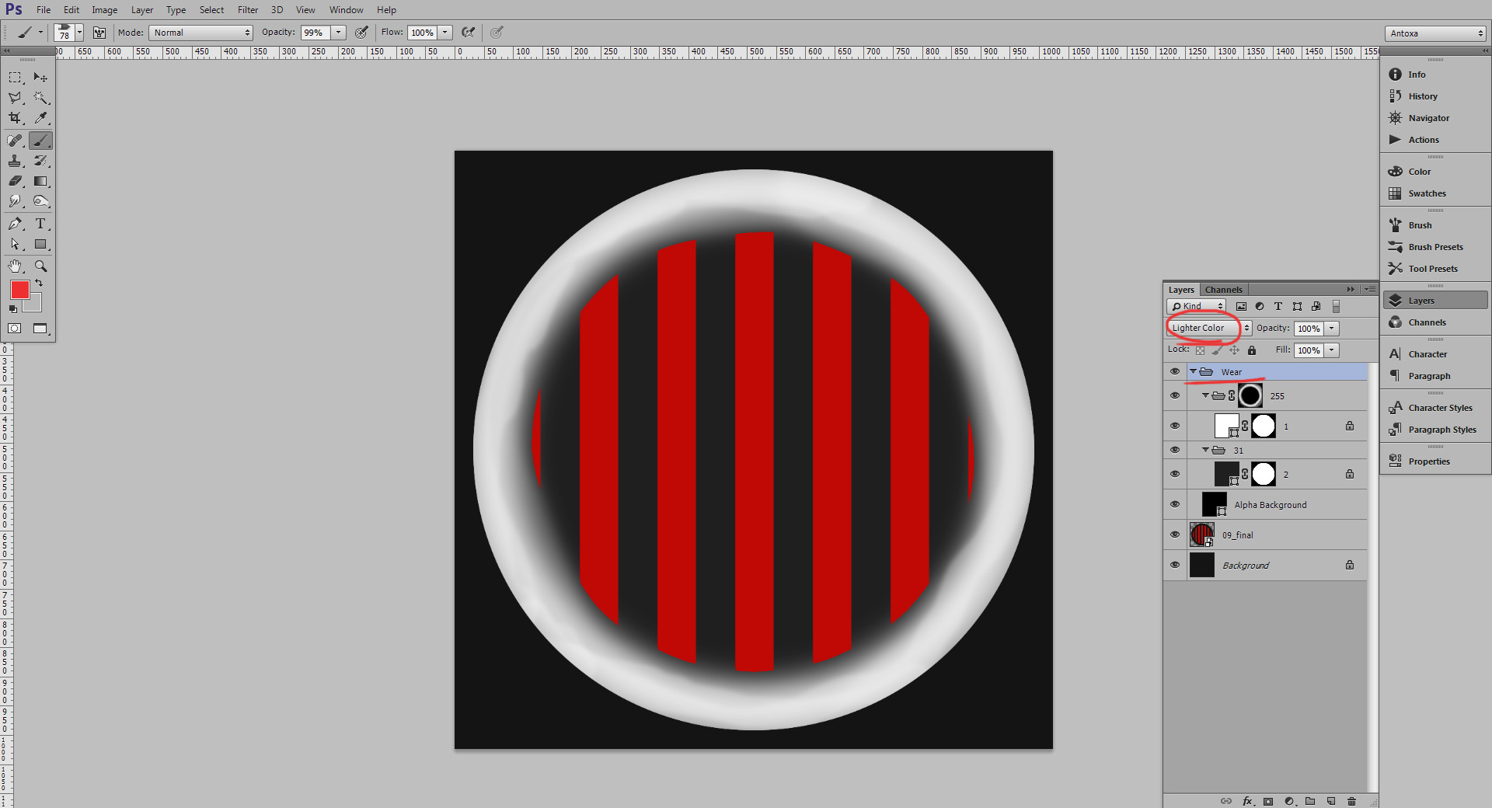Select the Clone Stamp tool
This screenshot has width=1492, height=808.
pos(15,161)
